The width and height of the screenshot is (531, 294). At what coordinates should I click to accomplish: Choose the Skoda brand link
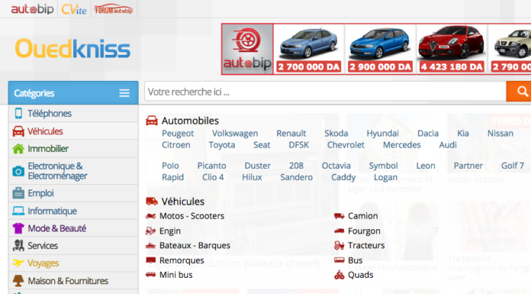pos(336,134)
